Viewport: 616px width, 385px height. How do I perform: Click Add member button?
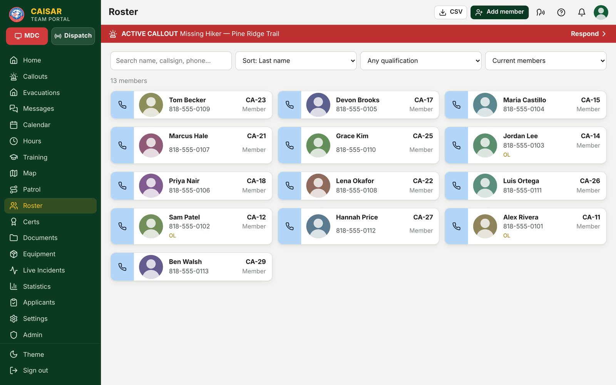[x=499, y=12]
